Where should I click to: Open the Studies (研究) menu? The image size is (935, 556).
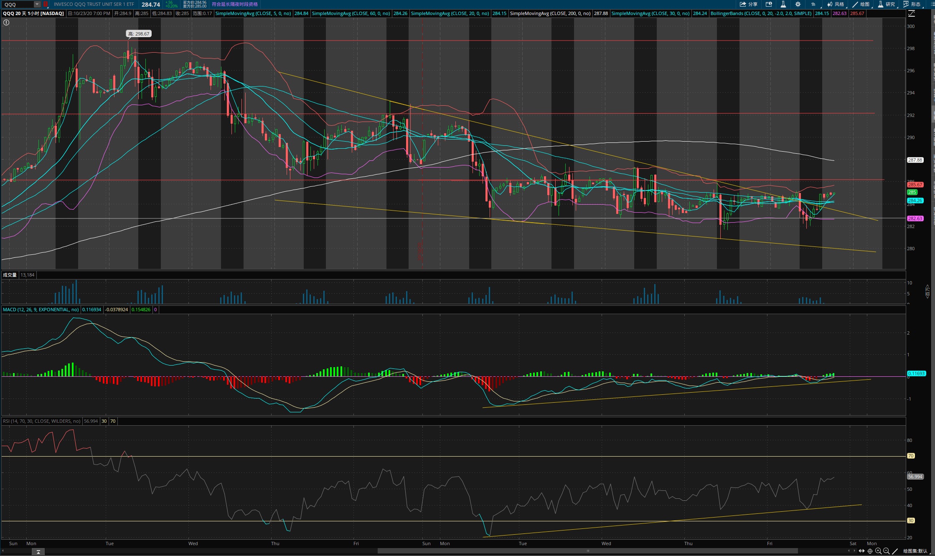[886, 4]
